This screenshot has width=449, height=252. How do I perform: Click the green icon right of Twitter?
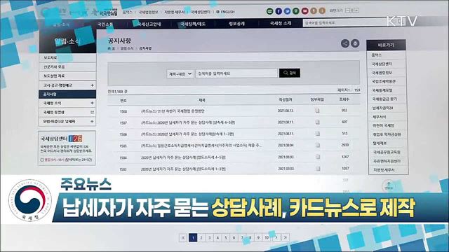[x=296, y=11]
